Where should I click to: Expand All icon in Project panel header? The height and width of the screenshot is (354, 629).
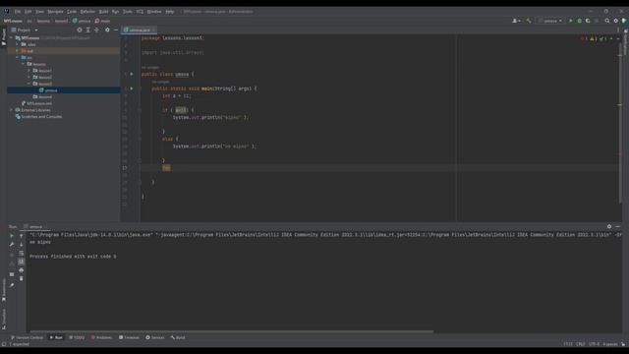(88, 30)
